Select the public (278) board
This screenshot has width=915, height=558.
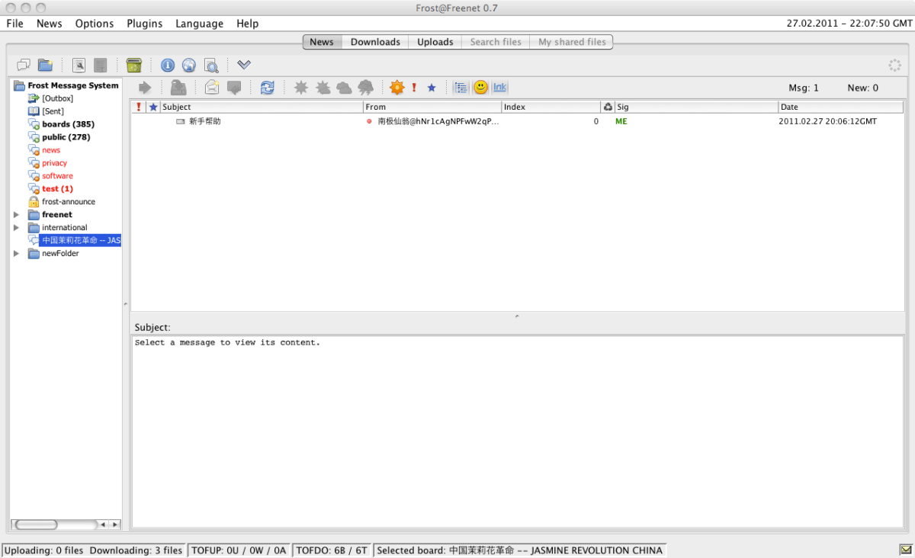[x=59, y=137]
